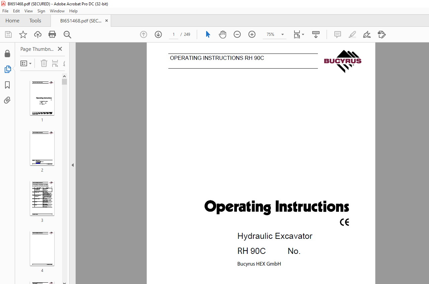Click the 'Bucyrus HEX GmbH' text

(259, 264)
